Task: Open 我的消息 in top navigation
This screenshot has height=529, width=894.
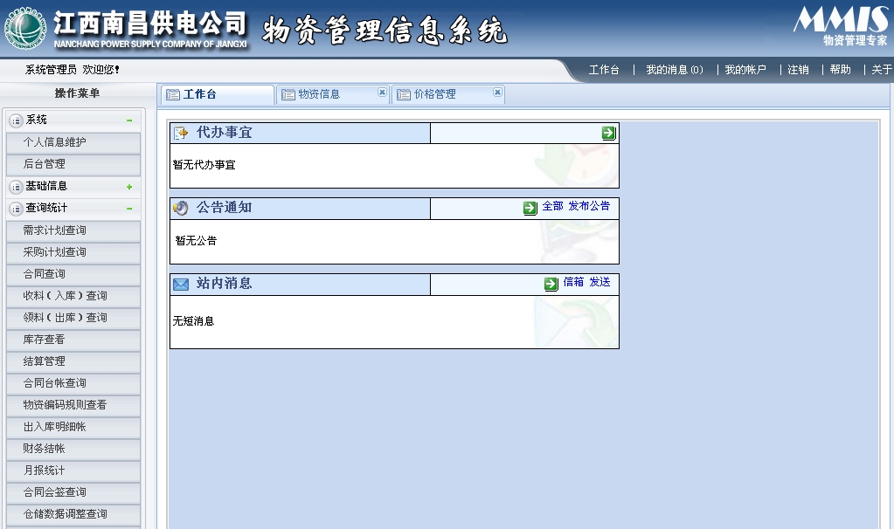Action: (674, 70)
